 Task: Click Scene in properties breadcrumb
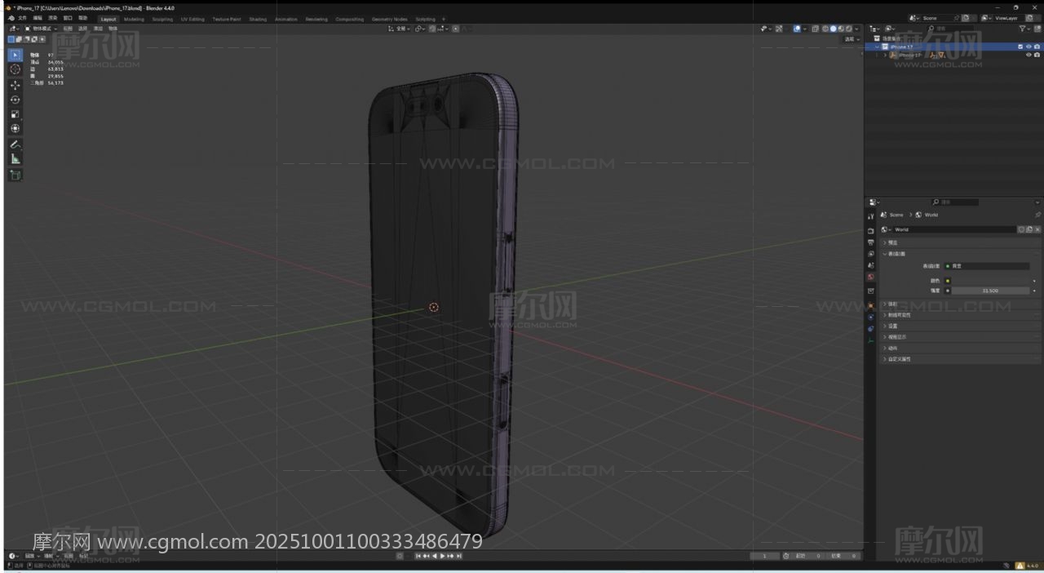896,215
